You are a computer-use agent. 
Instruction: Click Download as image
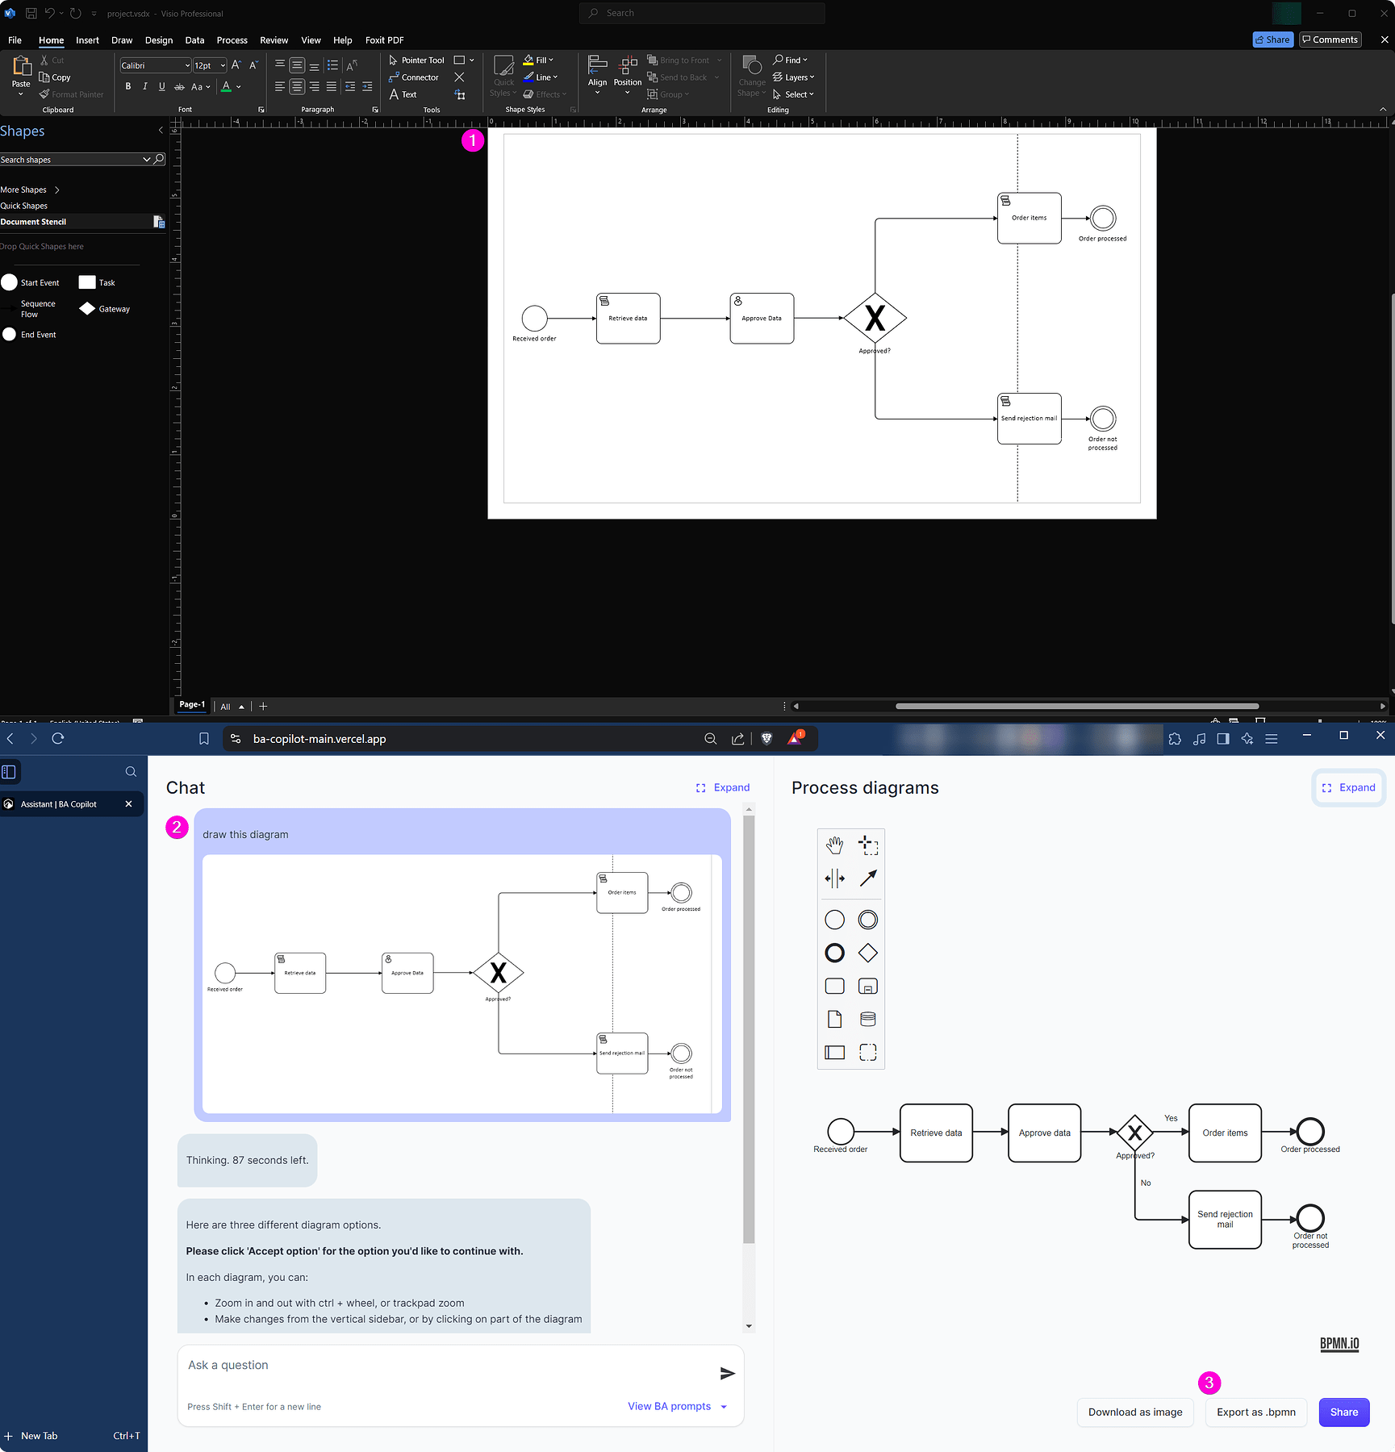[1134, 1412]
